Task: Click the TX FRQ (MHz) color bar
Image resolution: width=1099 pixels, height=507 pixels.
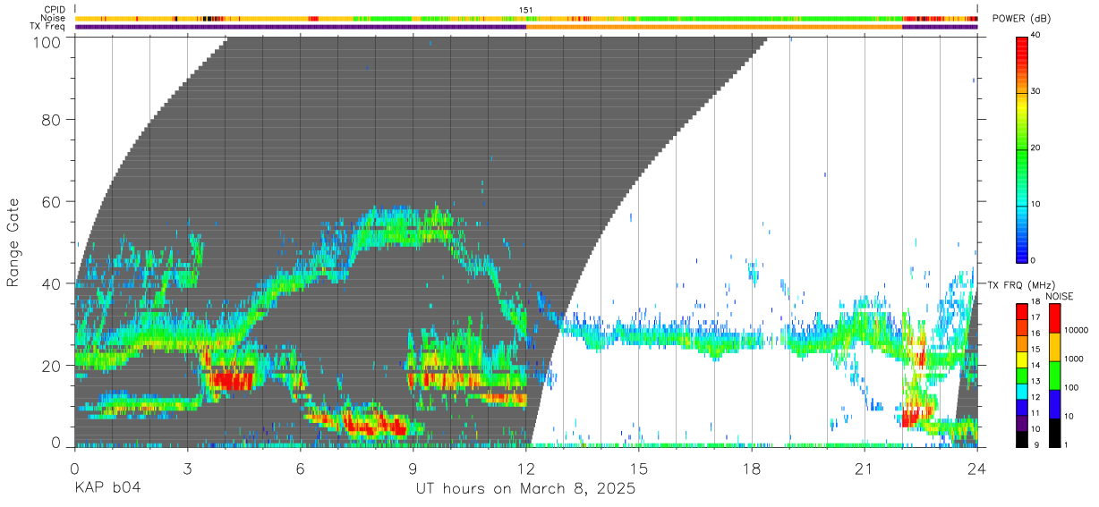Action: (x=1022, y=374)
